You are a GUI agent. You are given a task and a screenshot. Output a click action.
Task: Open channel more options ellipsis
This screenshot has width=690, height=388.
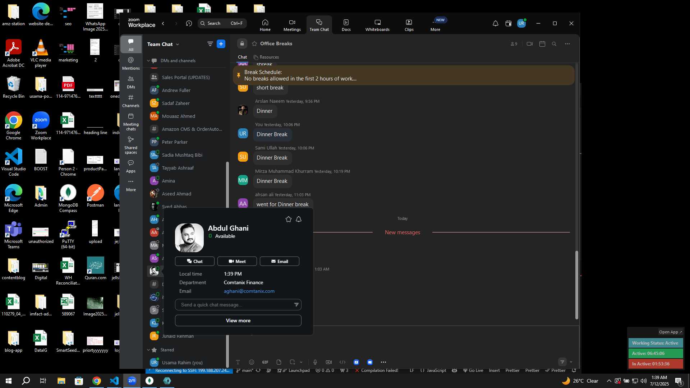(x=567, y=44)
